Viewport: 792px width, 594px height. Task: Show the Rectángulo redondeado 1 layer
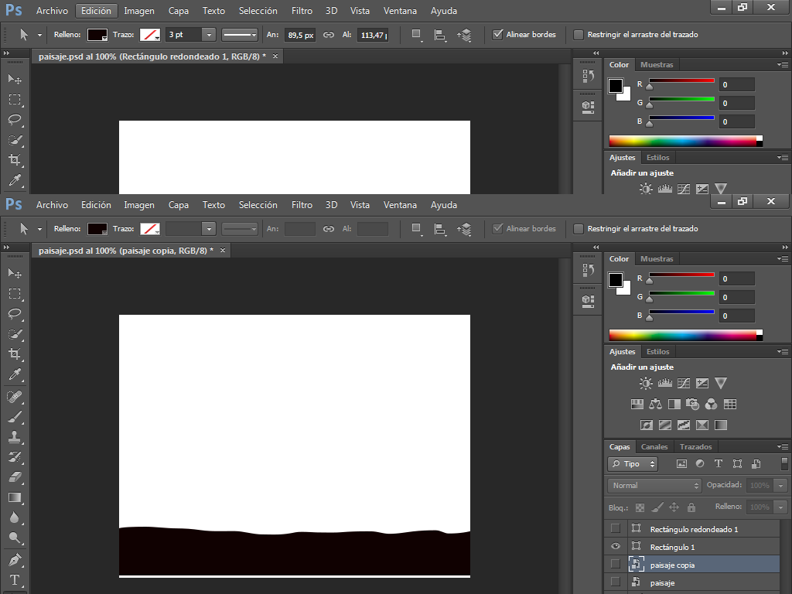click(615, 529)
